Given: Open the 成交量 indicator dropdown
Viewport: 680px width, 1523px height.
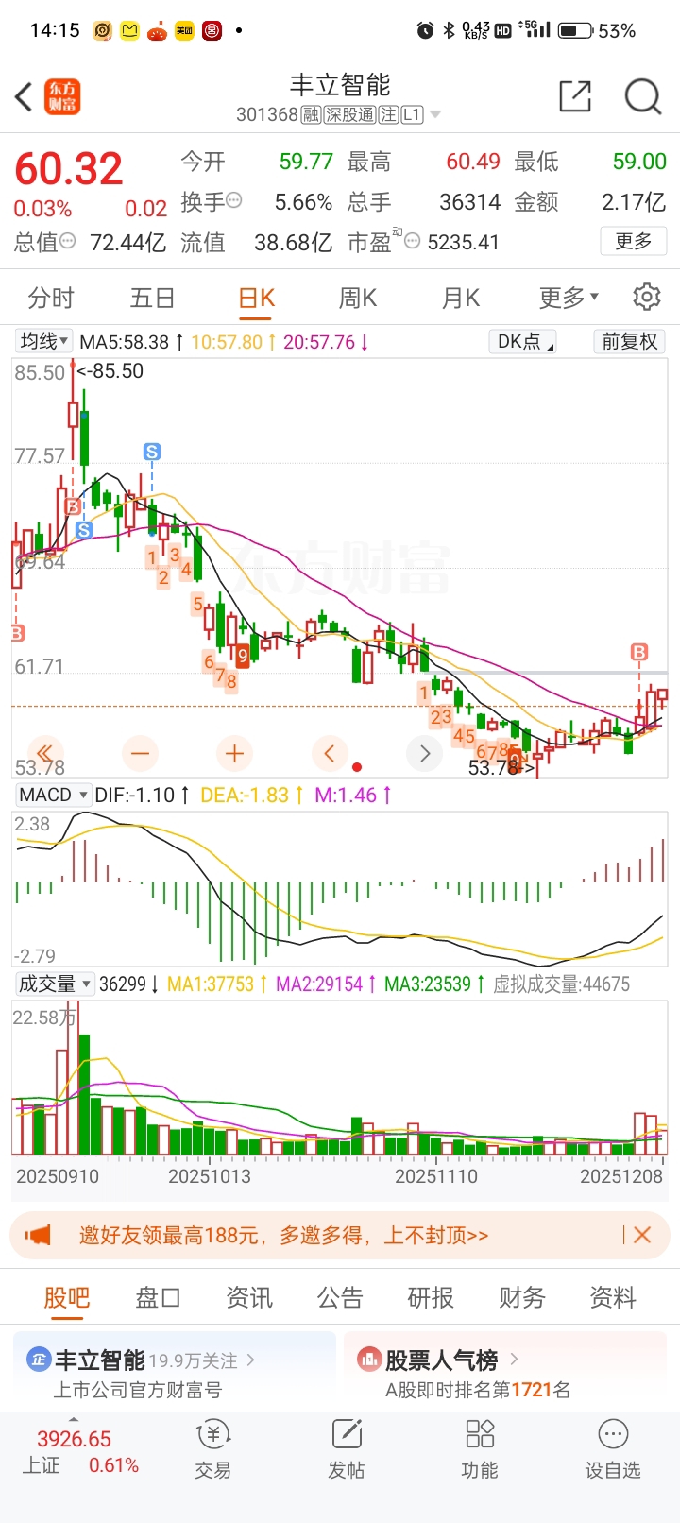Looking at the screenshot, I should pyautogui.click(x=55, y=984).
